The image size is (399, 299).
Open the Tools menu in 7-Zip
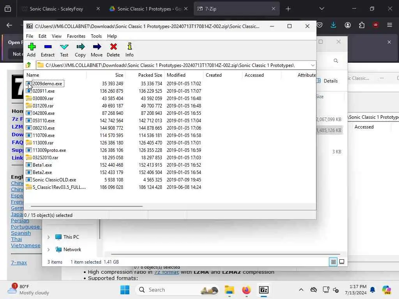tap(96, 36)
